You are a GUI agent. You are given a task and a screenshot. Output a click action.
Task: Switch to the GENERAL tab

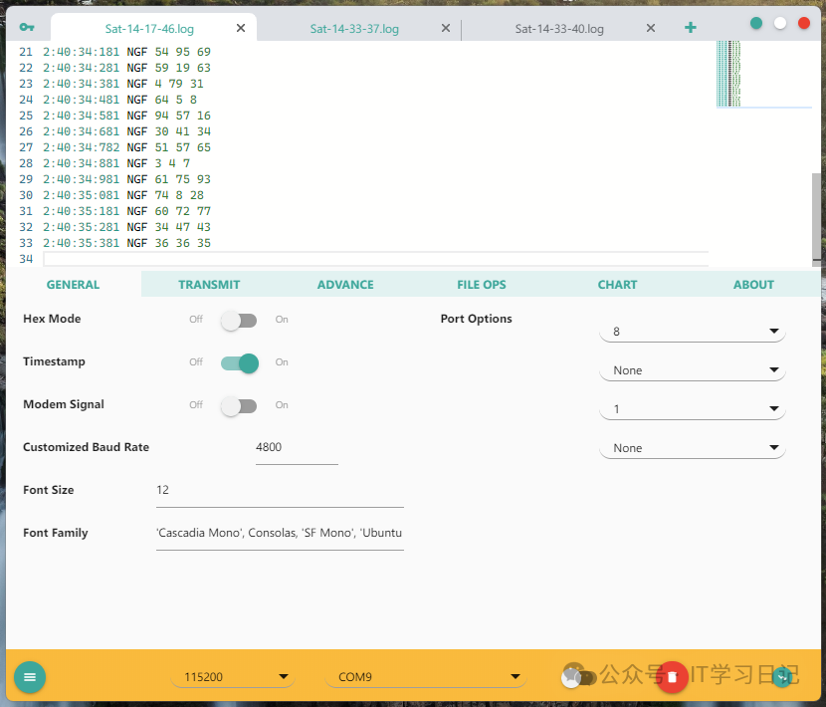[x=74, y=285]
